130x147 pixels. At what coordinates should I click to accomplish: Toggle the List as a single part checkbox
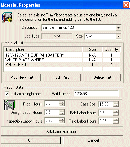click(x=7, y=93)
